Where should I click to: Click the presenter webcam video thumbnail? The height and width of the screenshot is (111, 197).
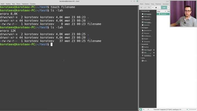tap(183, 14)
